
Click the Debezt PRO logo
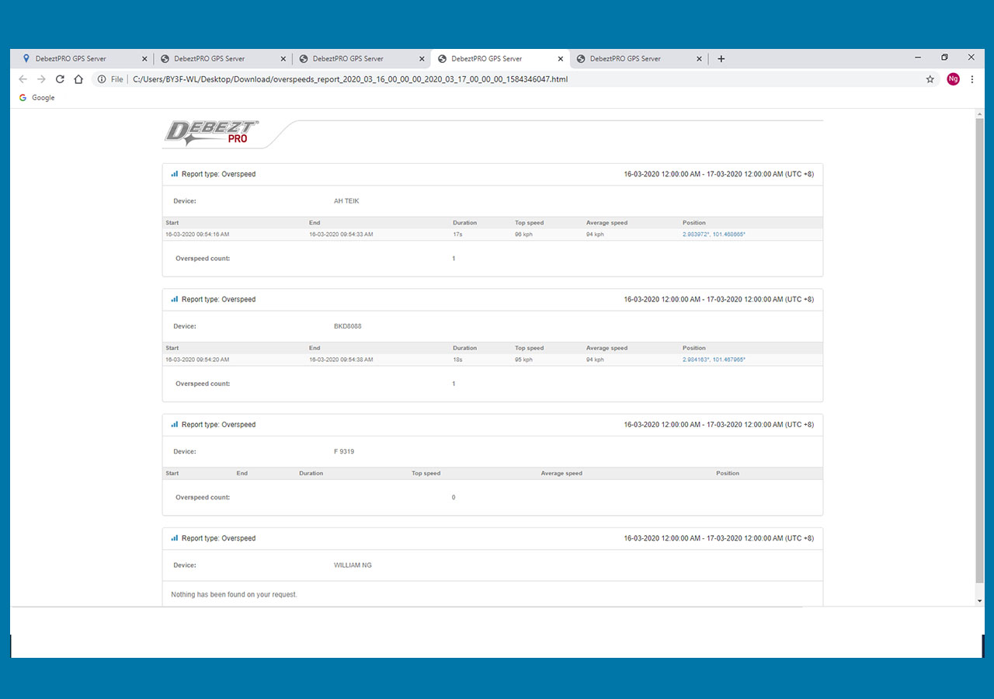tap(211, 133)
